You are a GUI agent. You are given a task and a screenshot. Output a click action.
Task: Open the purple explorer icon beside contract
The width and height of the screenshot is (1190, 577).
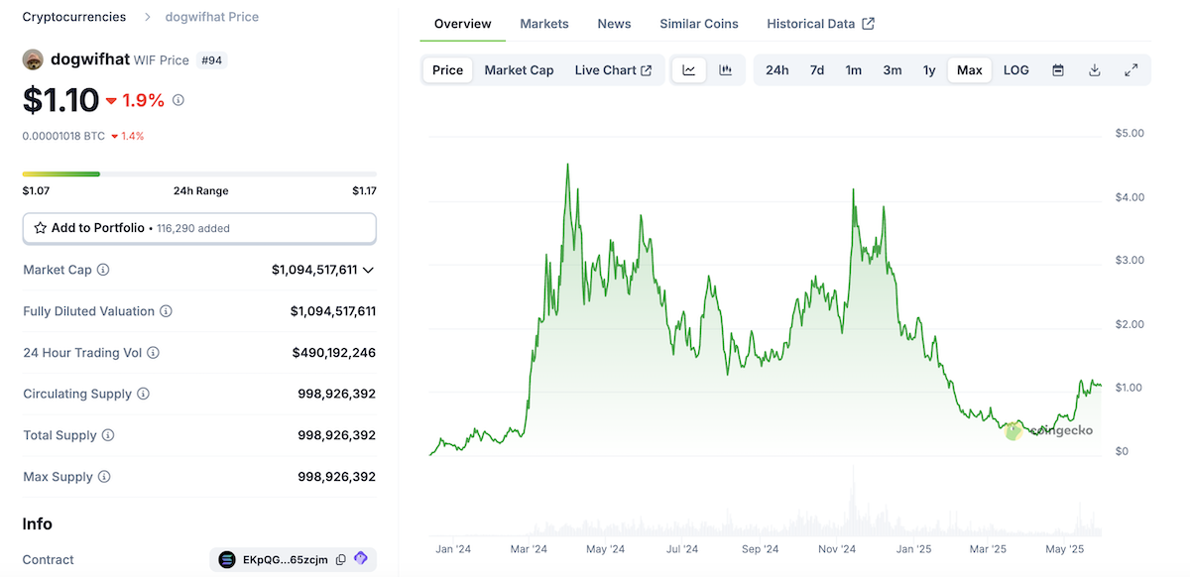[x=360, y=559]
